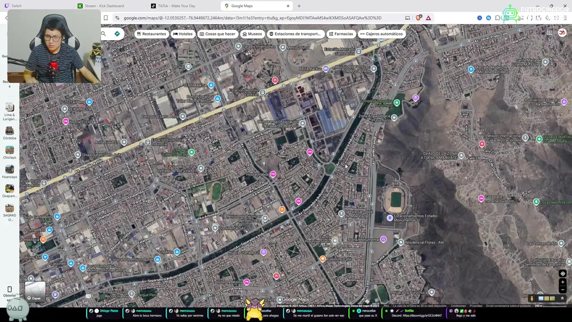Open recent place Lima & Lurigancho
572x322 pixels.
[9, 112]
